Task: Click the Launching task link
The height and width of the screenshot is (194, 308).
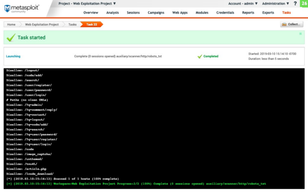Action: click(13, 56)
